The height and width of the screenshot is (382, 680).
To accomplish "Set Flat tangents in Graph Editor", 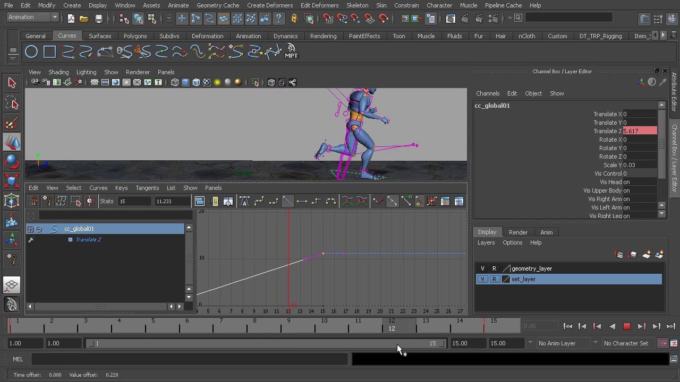I will coord(302,202).
